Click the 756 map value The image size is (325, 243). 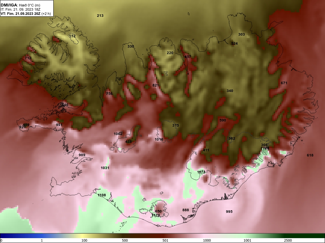(109, 94)
